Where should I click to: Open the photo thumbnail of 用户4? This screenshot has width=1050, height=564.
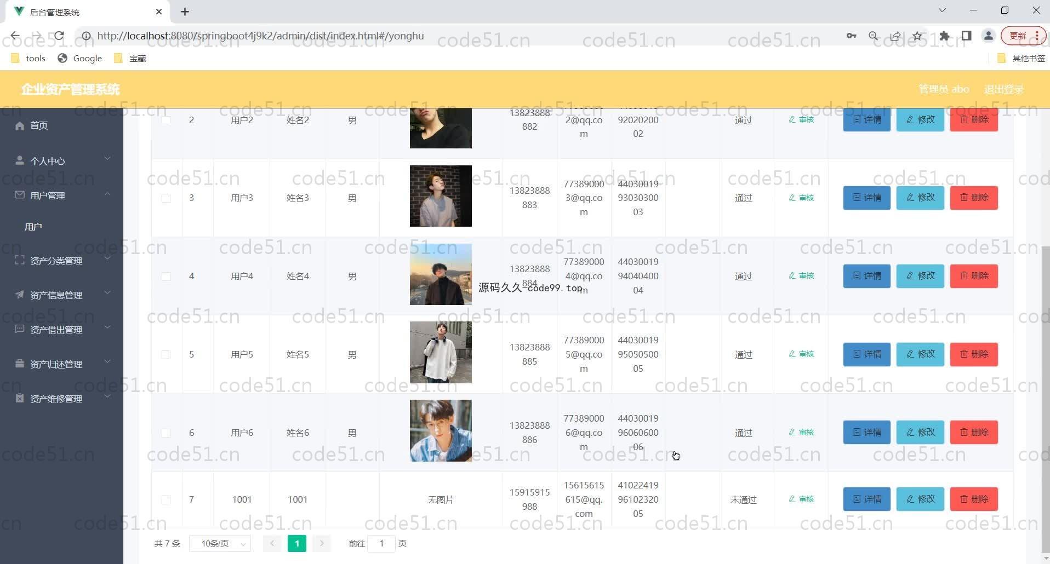(441, 274)
